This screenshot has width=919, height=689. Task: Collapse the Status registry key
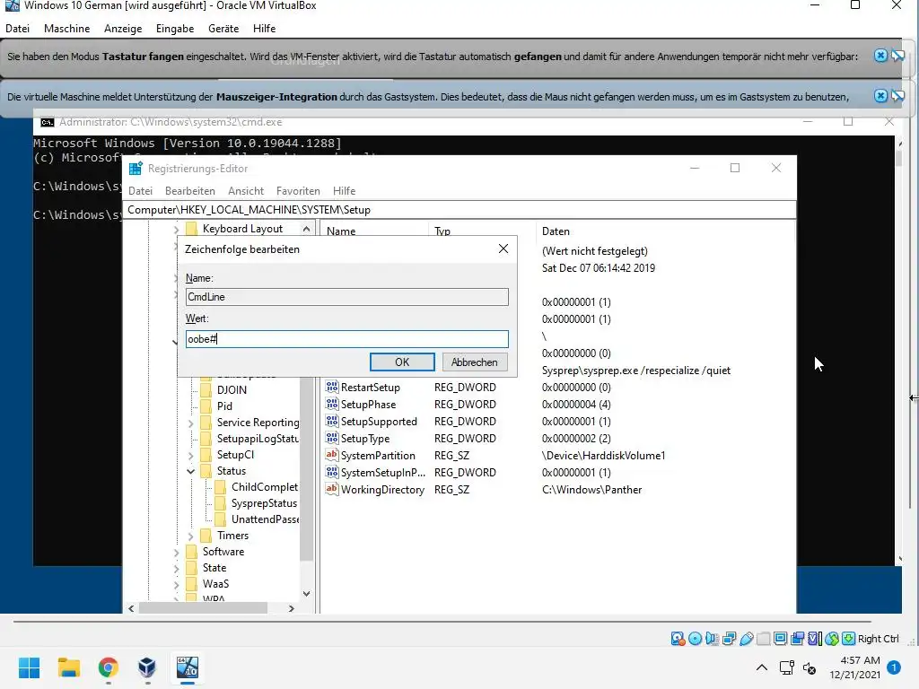tap(190, 471)
